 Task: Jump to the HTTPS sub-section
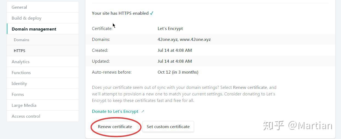(19, 51)
